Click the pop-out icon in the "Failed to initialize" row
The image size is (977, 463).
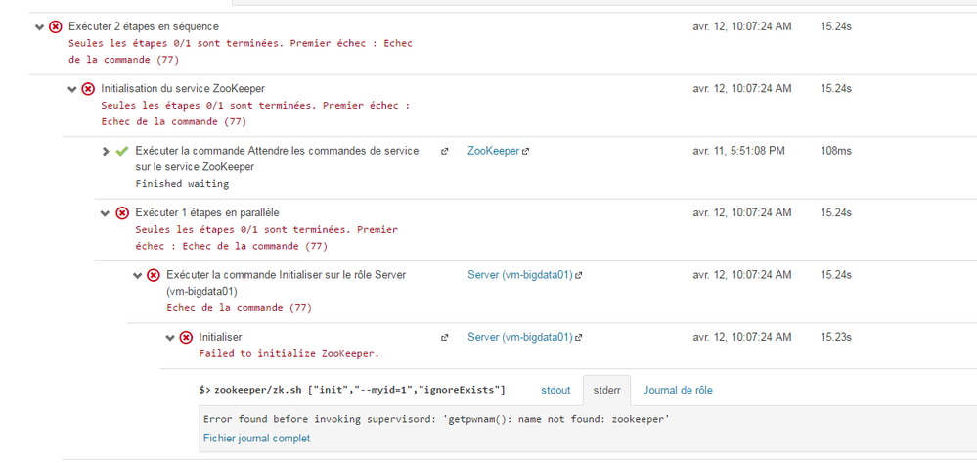445,337
